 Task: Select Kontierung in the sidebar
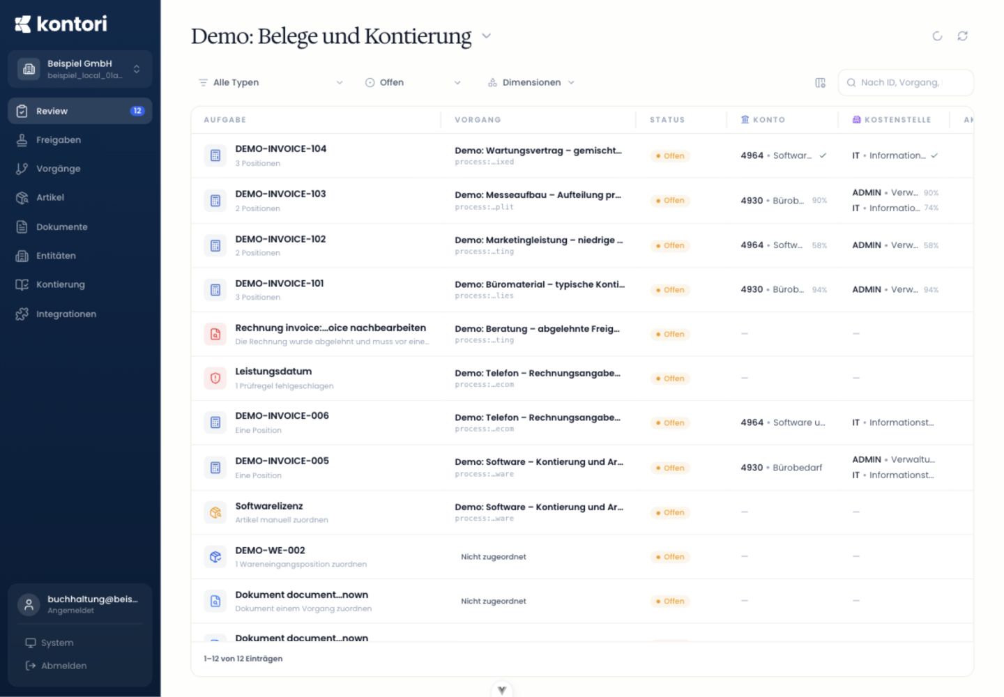80,285
